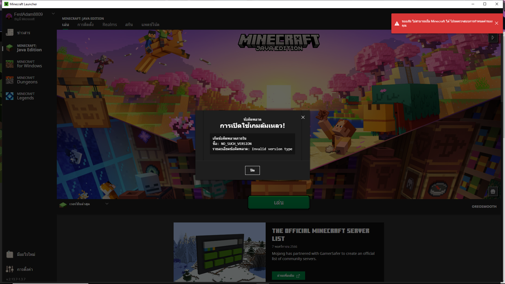This screenshot has height=284, width=505.
Task: Click the play arrow icon at banner top right
Action: (x=493, y=38)
